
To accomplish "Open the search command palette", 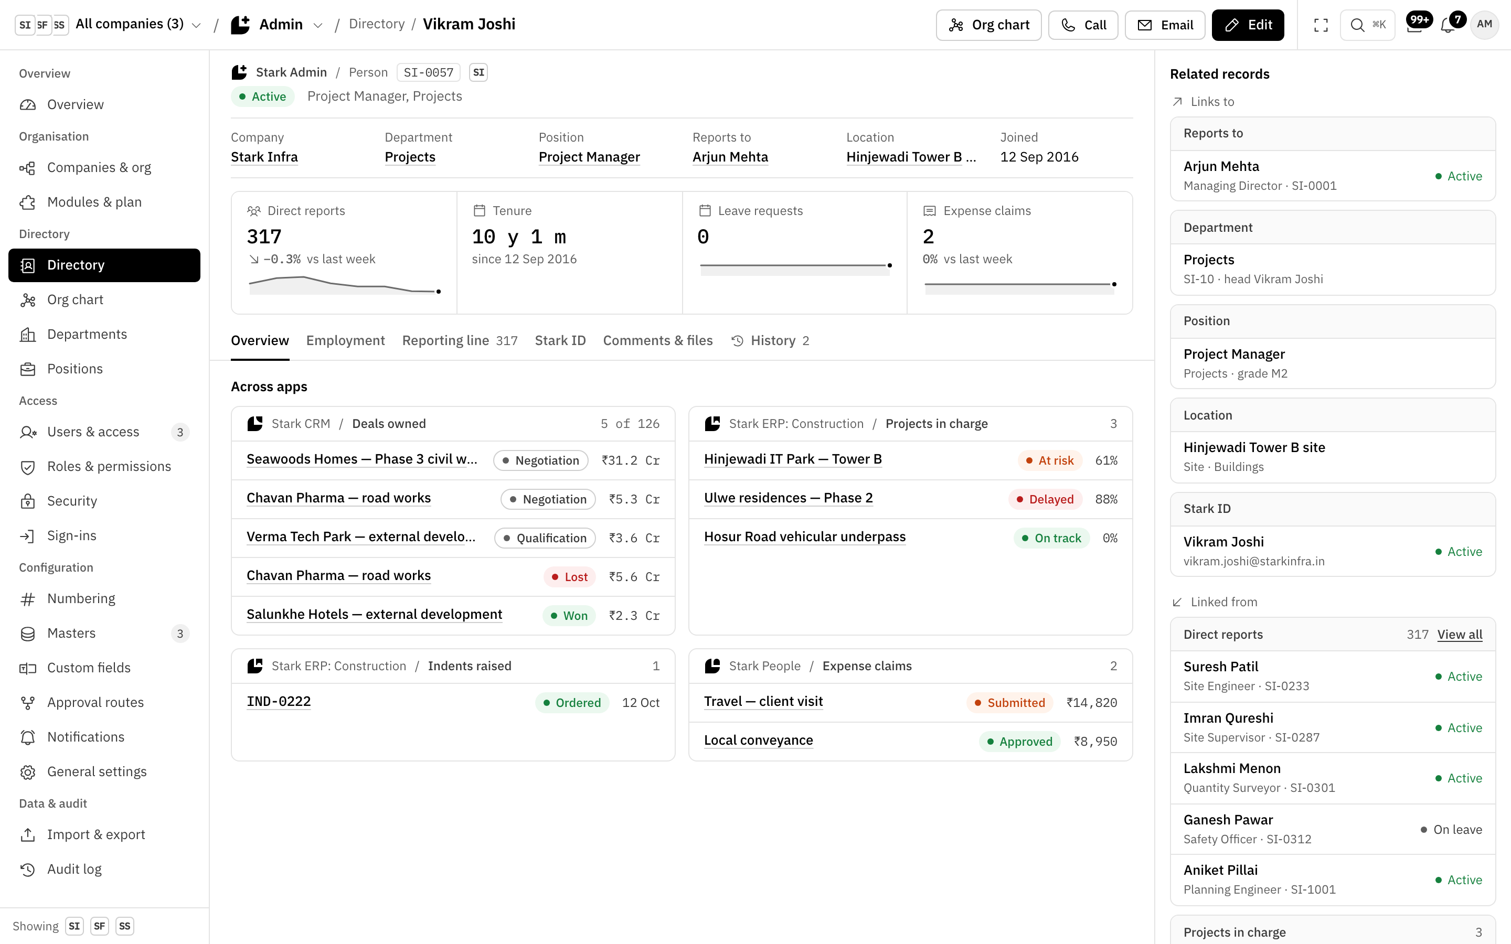I will pos(1367,25).
